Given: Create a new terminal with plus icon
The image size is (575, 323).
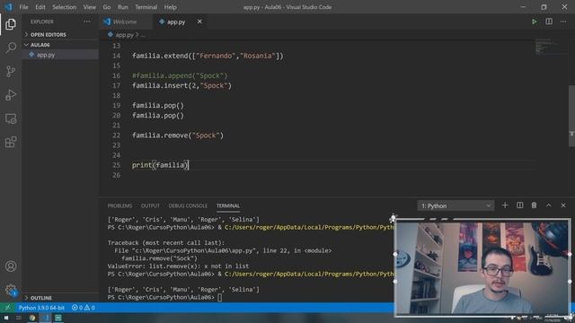Looking at the screenshot, I should coord(505,205).
